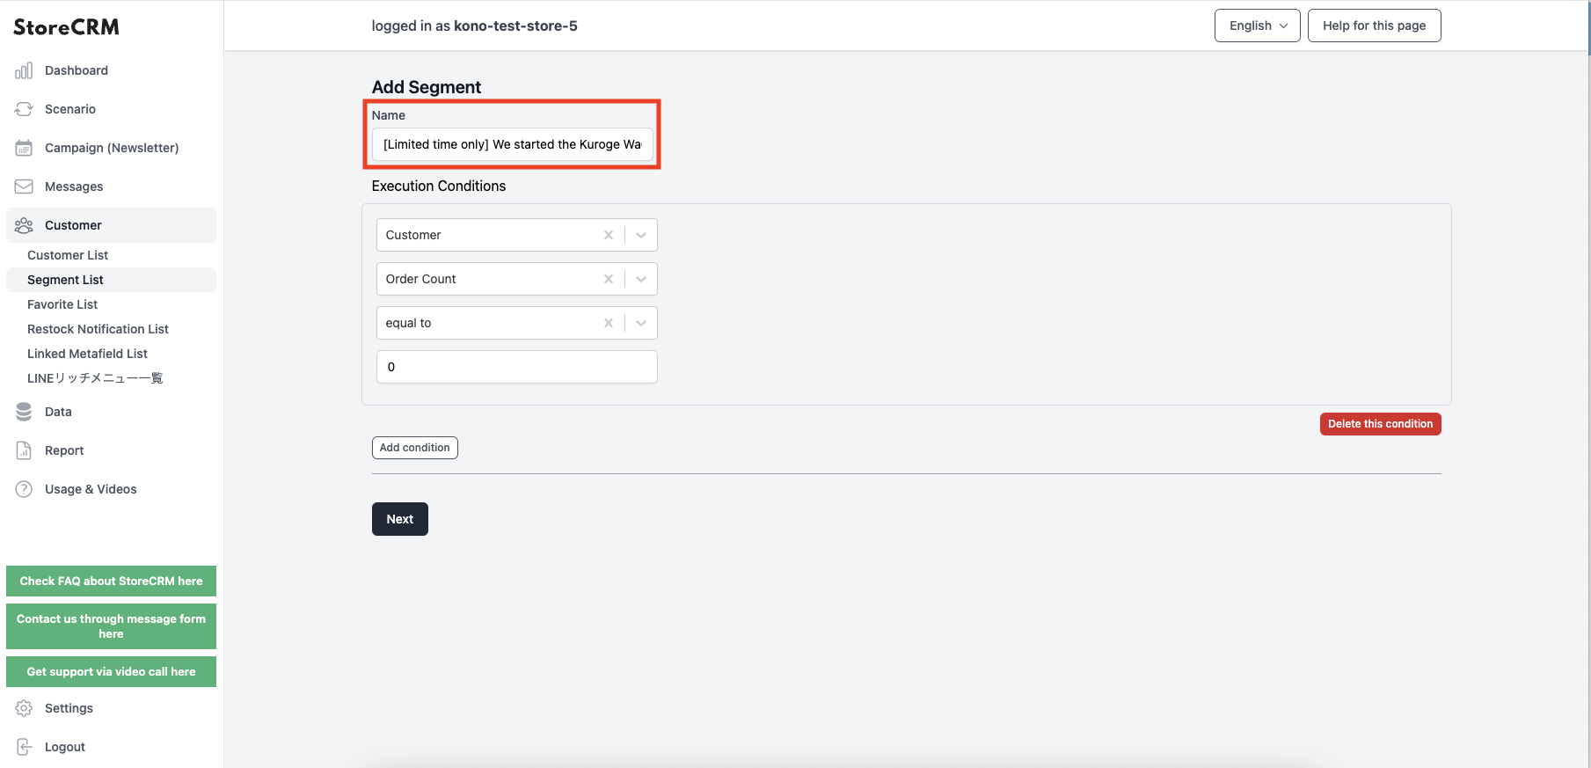The image size is (1591, 768).
Task: Click the Next button
Action: coord(400,519)
